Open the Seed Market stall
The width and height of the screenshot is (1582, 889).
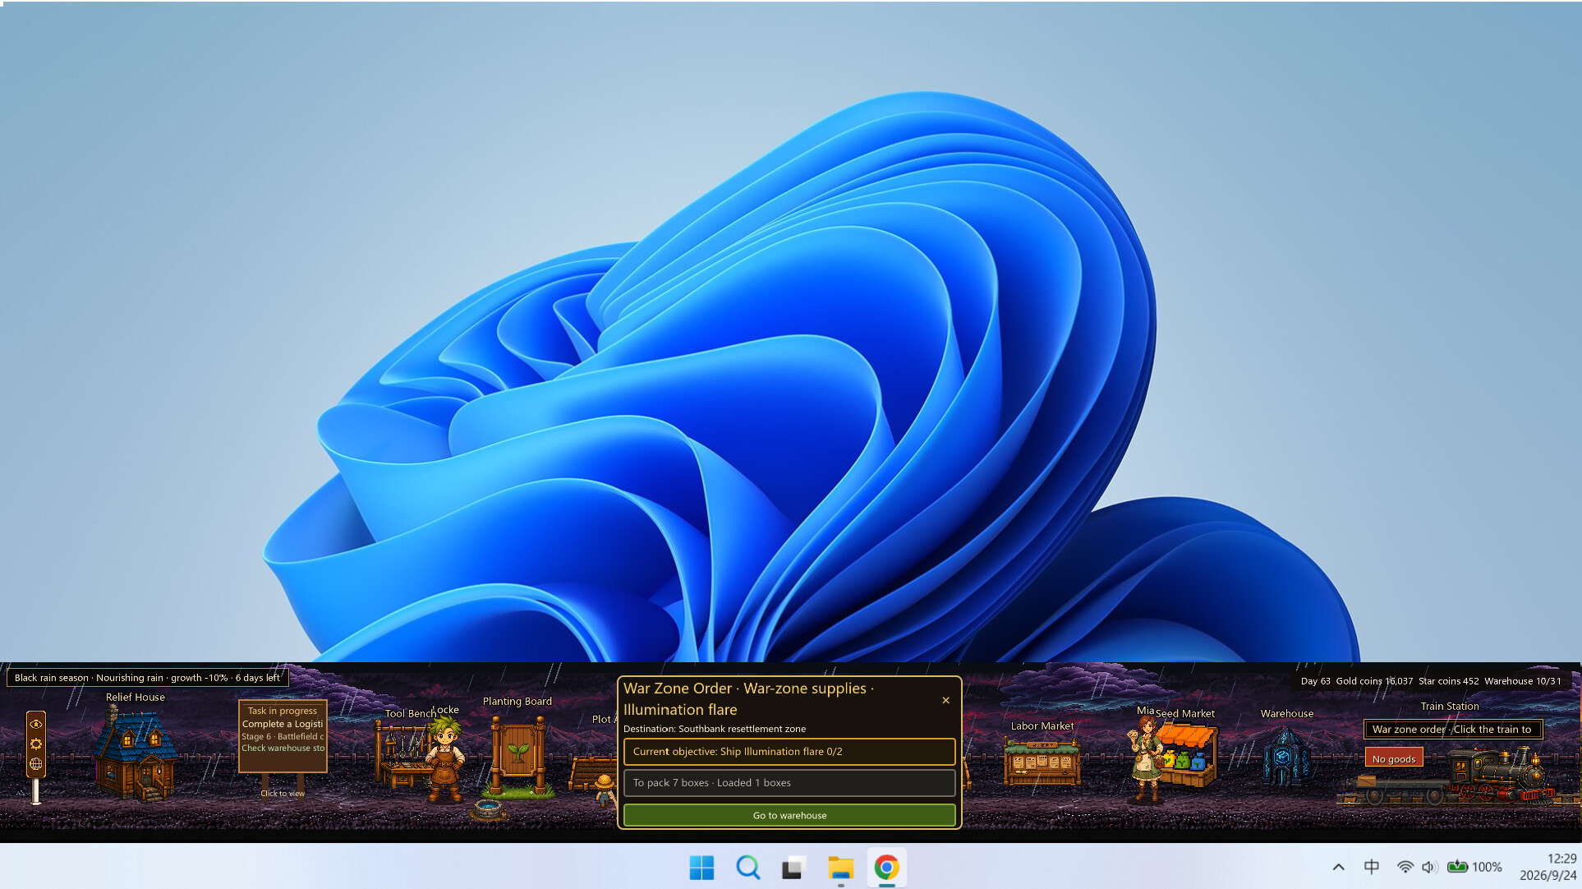(x=1189, y=754)
